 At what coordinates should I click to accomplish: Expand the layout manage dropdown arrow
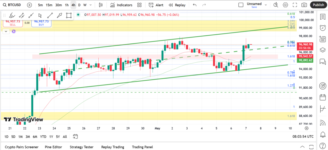[x=266, y=5]
